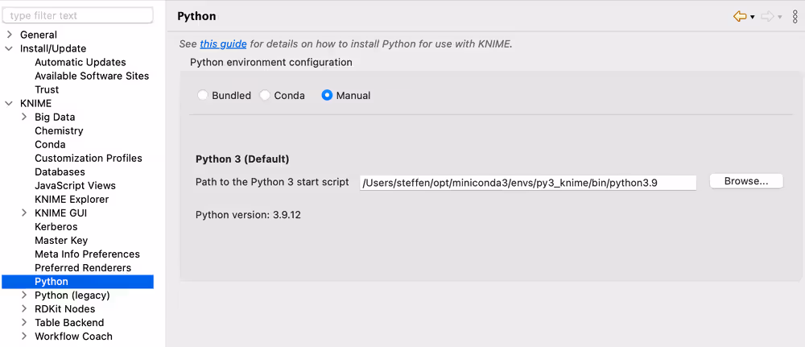
Task: Expand the Big Data preferences node
Action: tap(24, 117)
